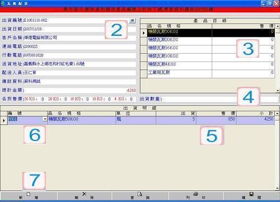The height and width of the screenshot is (202, 280).
Task: Click the 新增 (new record) button
Action: pos(29,196)
